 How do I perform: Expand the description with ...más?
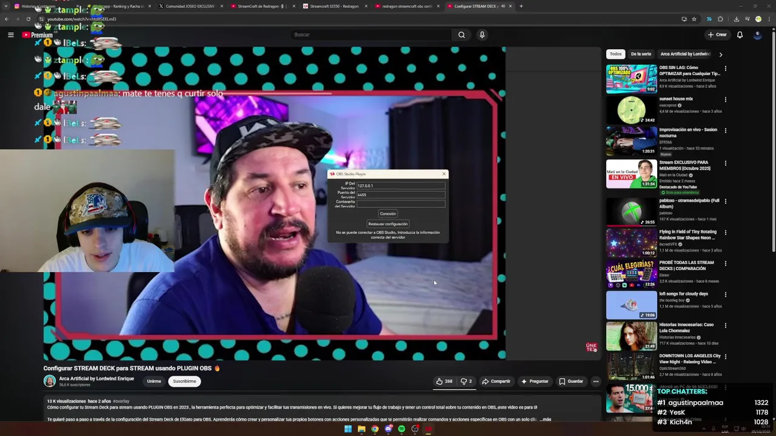click(x=545, y=419)
